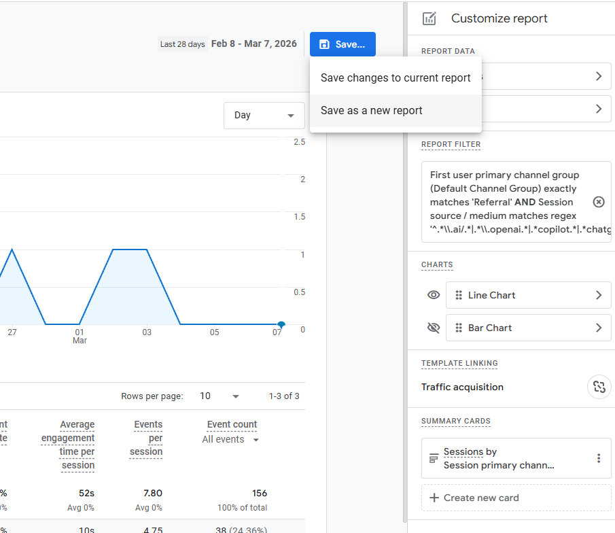Screen dimensions: 615x533
Task: Click the blue Save button
Action: pyautogui.click(x=342, y=44)
